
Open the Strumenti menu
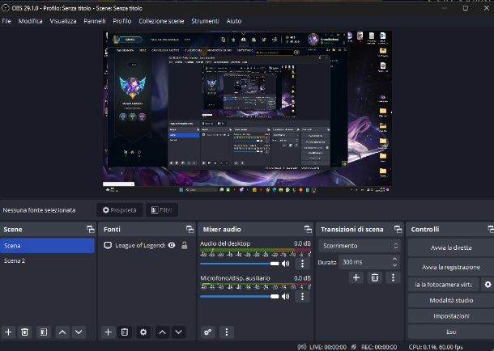(205, 21)
